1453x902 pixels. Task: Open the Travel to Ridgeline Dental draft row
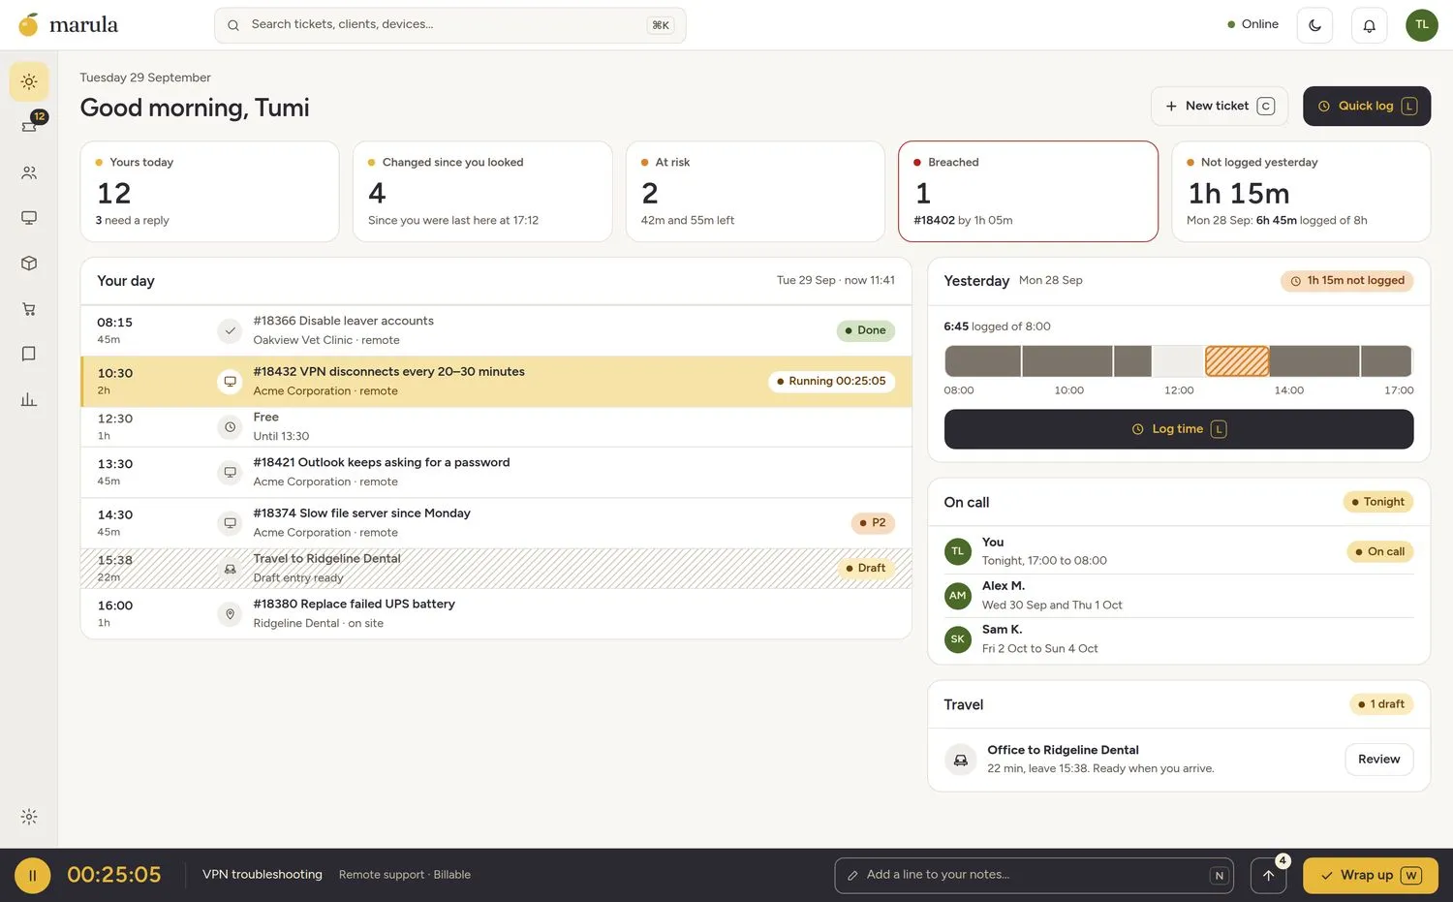tap(497, 569)
